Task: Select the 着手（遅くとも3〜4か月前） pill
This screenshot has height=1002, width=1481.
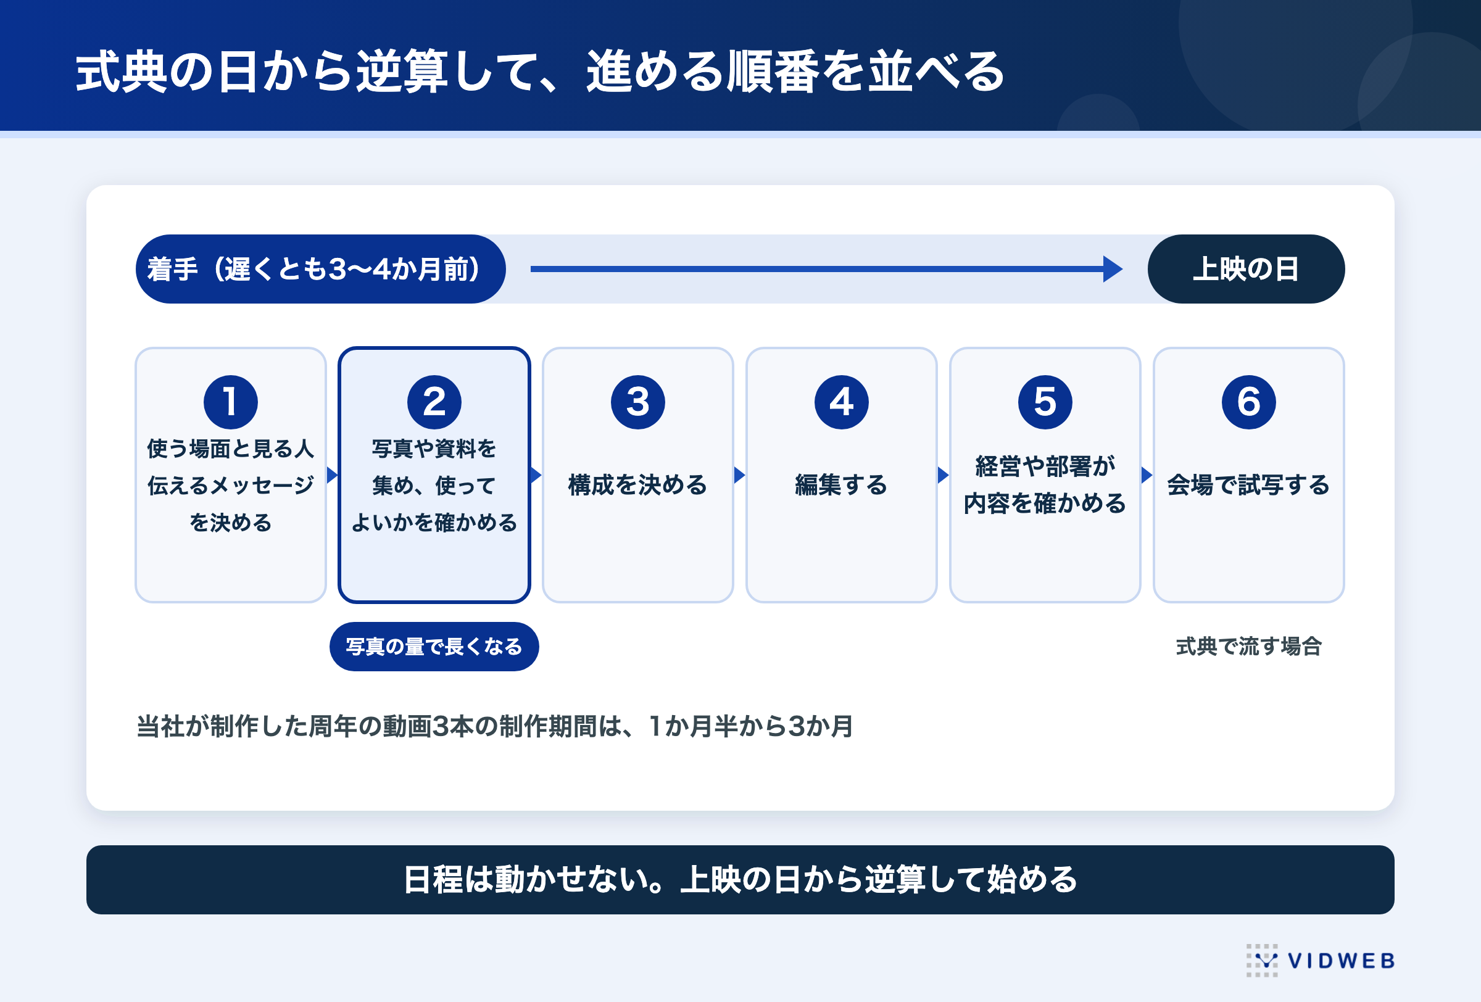Action: pos(320,269)
